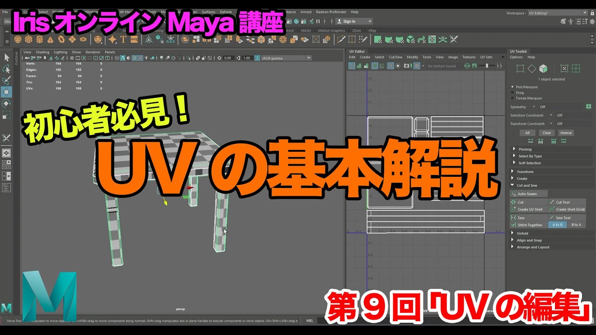Select Tweak/Marquee radio option
Screen dimensions: 596x335
pos(513,98)
